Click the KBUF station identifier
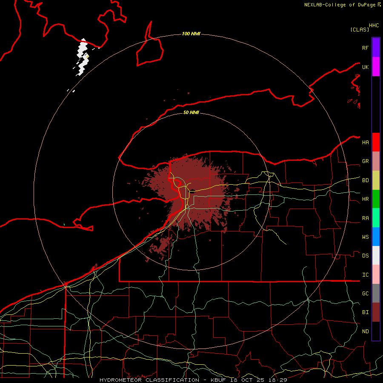 point(218,380)
